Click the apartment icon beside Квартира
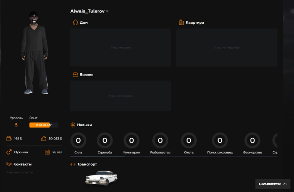Image resolution: width=294 pixels, height=192 pixels. tap(181, 22)
